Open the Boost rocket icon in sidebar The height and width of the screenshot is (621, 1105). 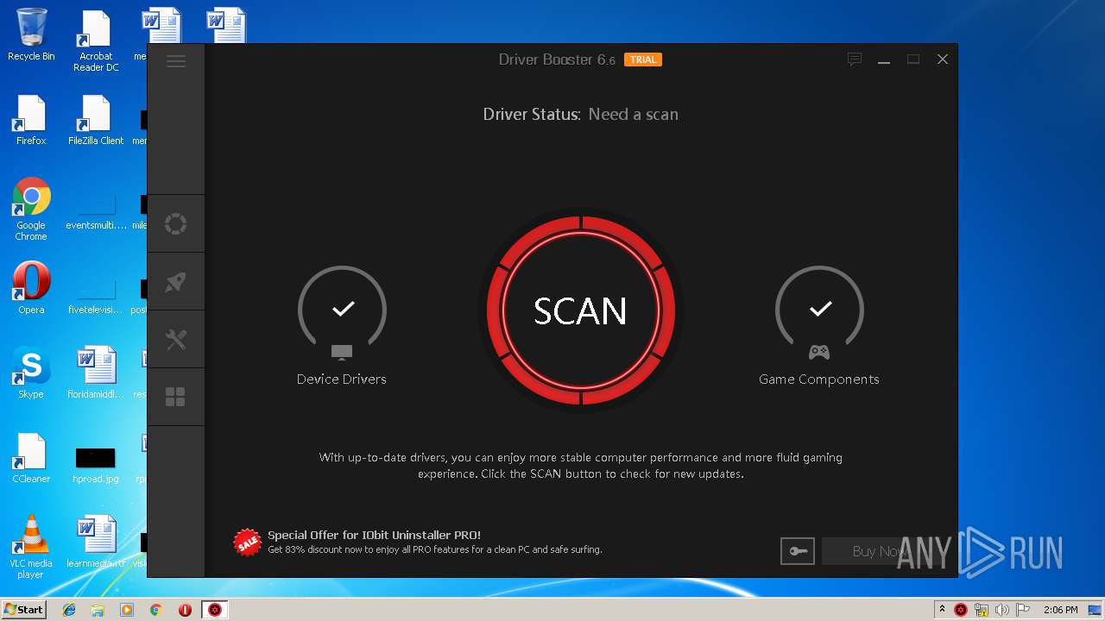pyautogui.click(x=175, y=282)
